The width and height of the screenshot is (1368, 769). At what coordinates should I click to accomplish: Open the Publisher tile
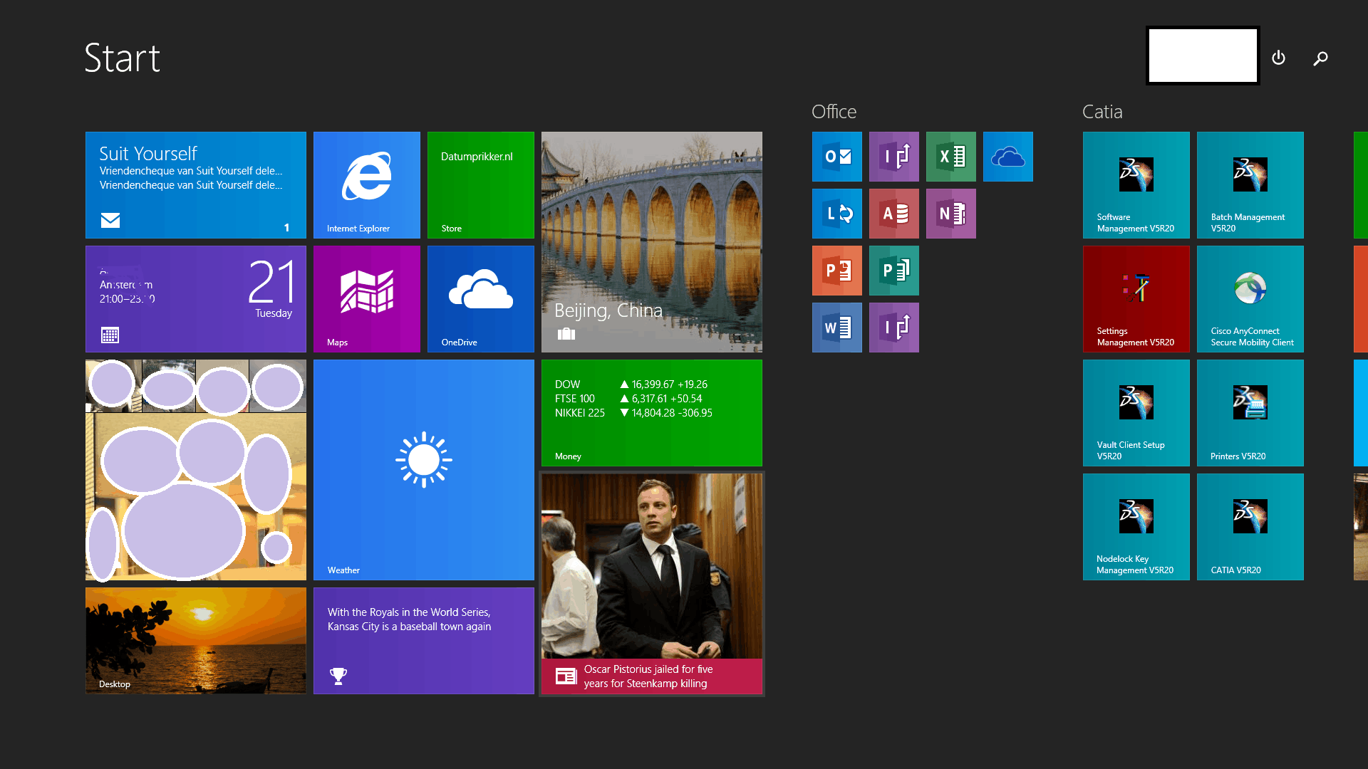point(893,271)
